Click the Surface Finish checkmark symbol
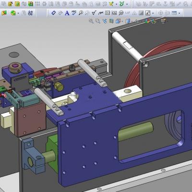 [x=94, y=12]
